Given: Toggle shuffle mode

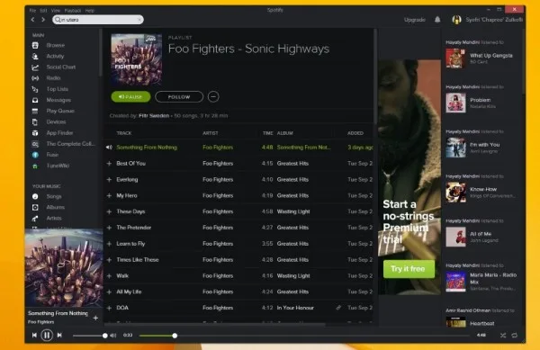Looking at the screenshot, I should tap(503, 336).
